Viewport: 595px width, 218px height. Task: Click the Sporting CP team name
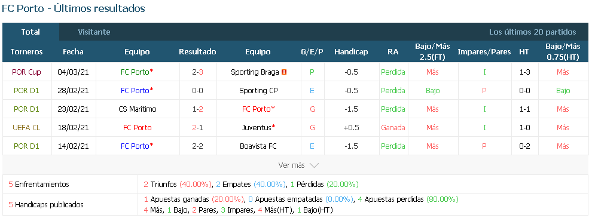[x=258, y=91]
